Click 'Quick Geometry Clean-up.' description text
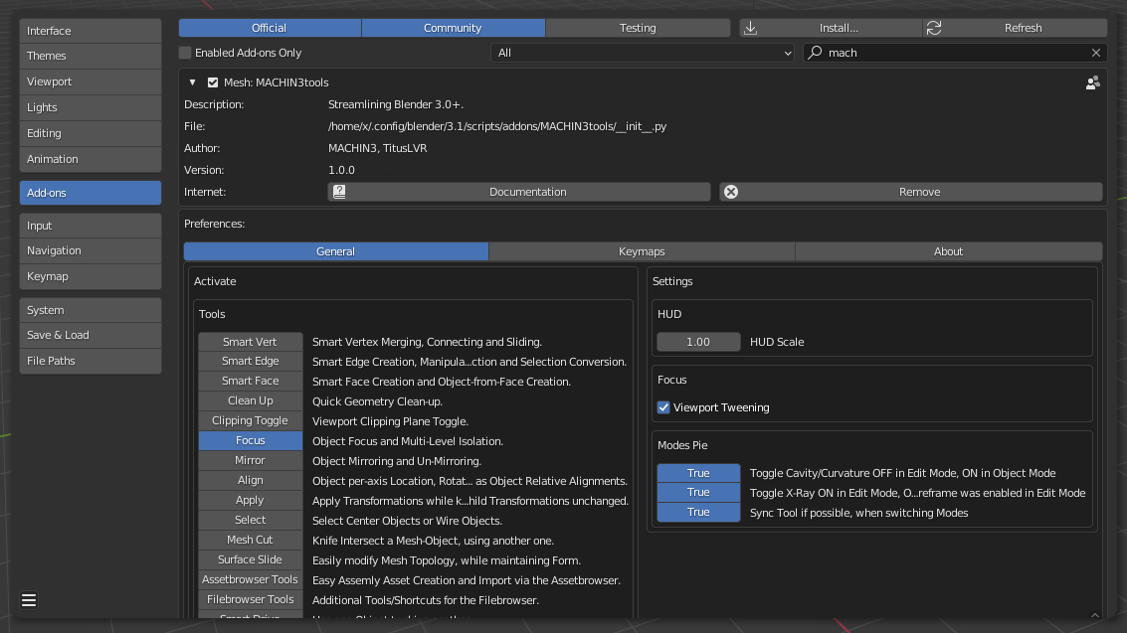This screenshot has height=633, width=1127. (377, 401)
